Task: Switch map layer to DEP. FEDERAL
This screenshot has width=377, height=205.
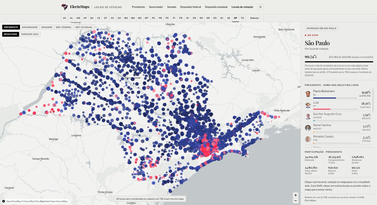Action: (64, 27)
